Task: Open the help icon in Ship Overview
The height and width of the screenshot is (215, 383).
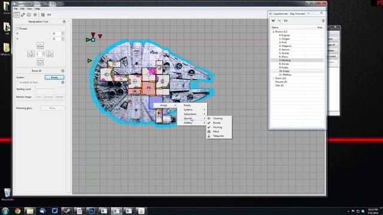Action: tap(323, 21)
